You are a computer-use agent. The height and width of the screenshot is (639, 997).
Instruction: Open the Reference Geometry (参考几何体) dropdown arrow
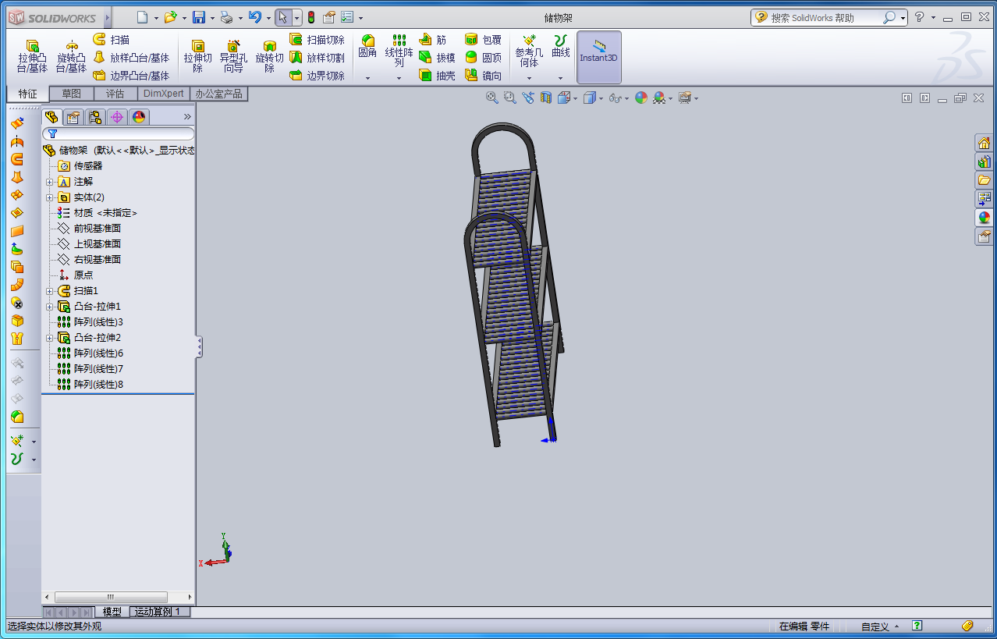[529, 78]
